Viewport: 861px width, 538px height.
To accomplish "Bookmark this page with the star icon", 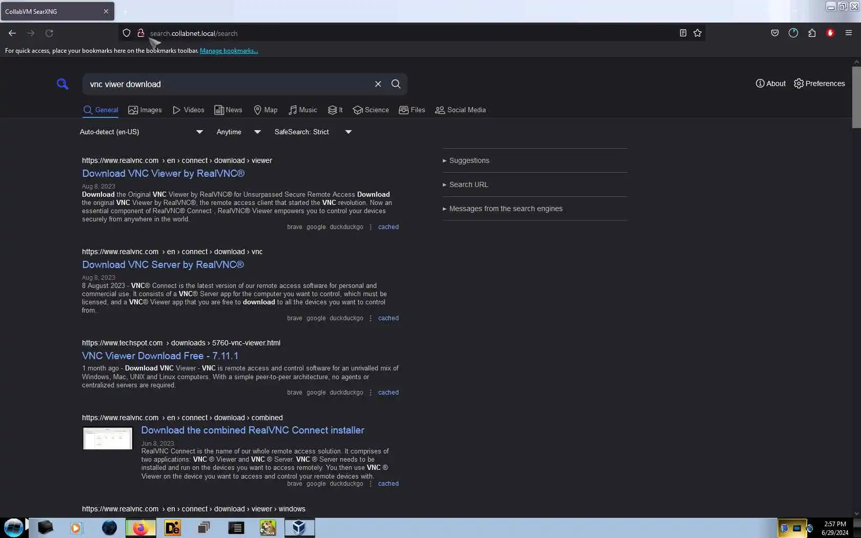I will pyautogui.click(x=698, y=33).
